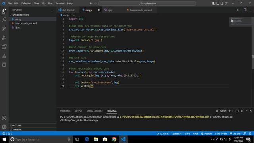Open the Accounts icon in activity bar
The width and height of the screenshot is (254, 143).
pos(4,118)
